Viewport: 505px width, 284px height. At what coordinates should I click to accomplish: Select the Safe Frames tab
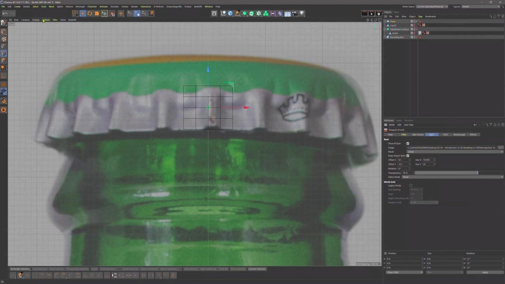pyautogui.click(x=417, y=135)
